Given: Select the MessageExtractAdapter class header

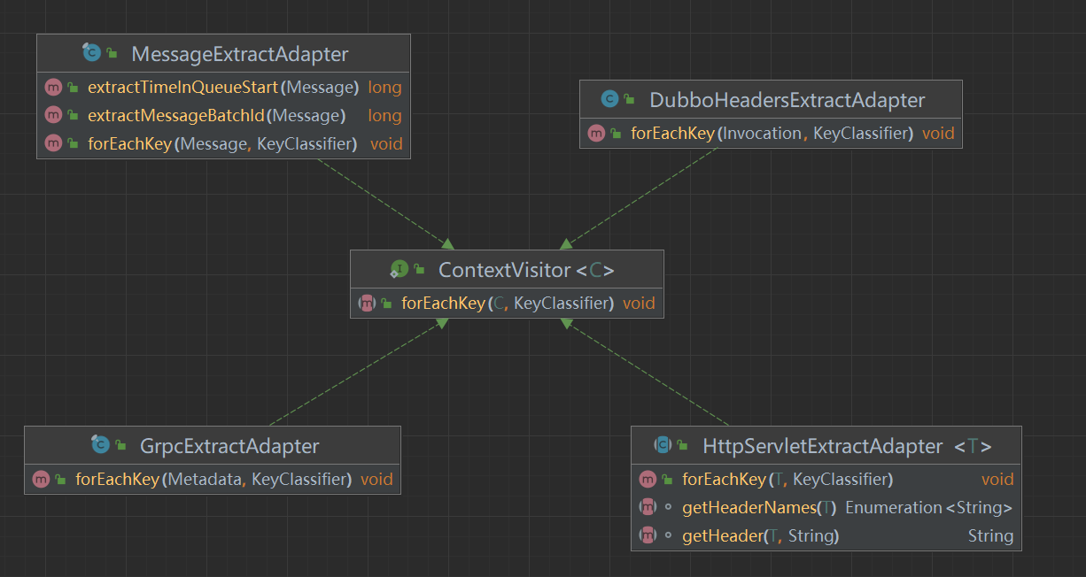Looking at the screenshot, I should [x=239, y=53].
